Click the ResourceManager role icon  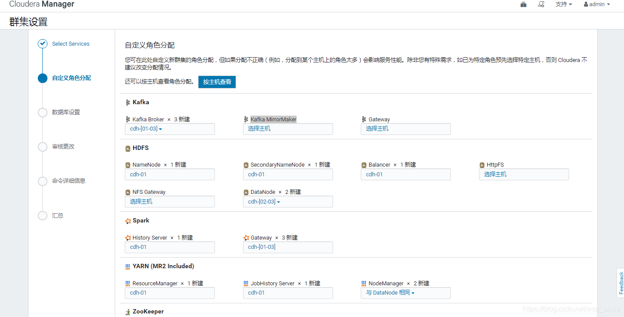click(x=128, y=284)
